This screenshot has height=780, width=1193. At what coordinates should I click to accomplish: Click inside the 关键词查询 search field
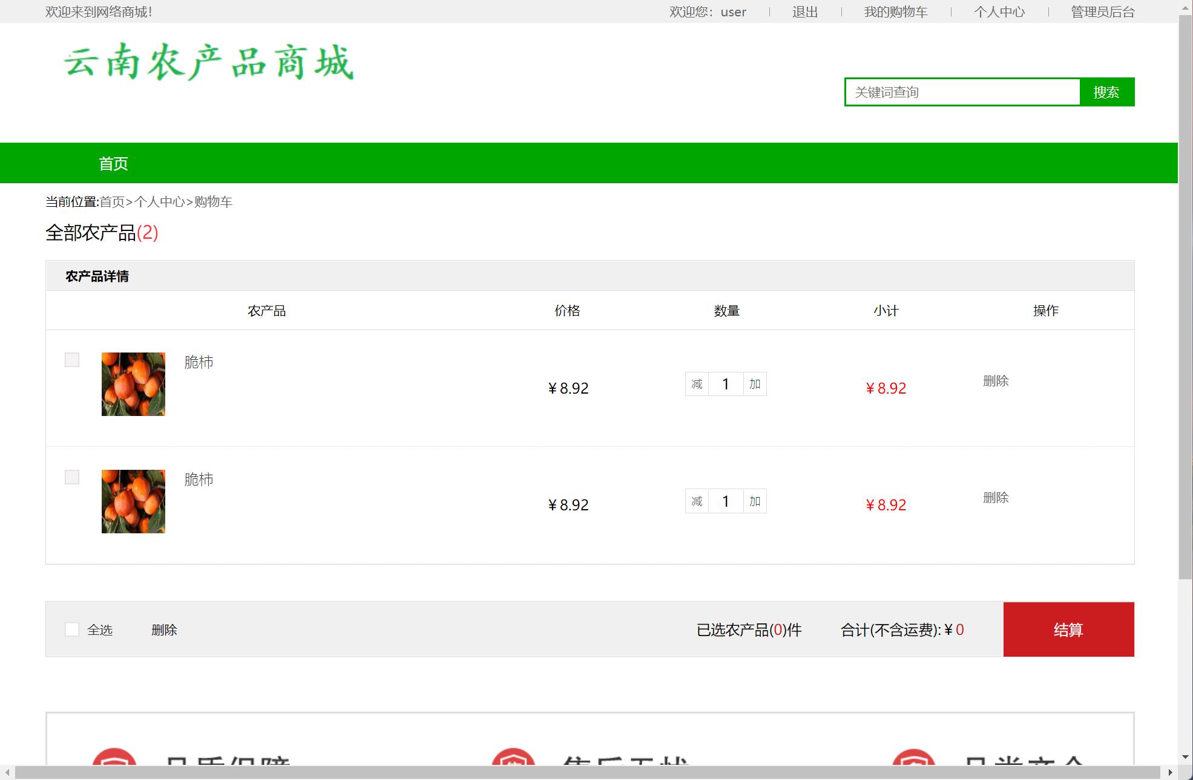pos(962,92)
